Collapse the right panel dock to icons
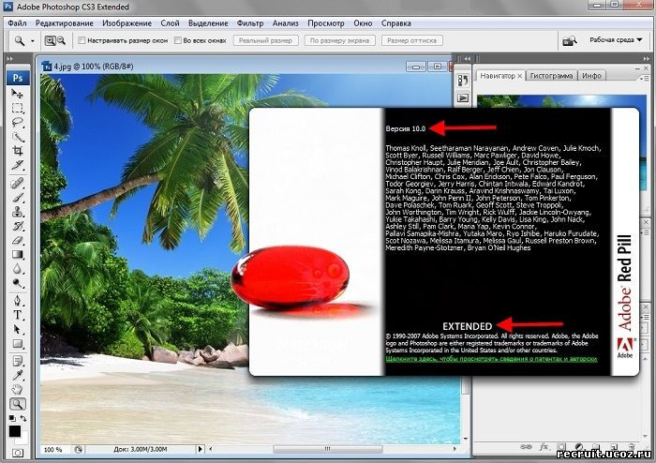 pyautogui.click(x=647, y=59)
